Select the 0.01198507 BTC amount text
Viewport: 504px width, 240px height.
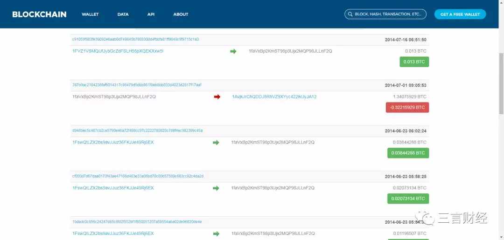pos(410,233)
